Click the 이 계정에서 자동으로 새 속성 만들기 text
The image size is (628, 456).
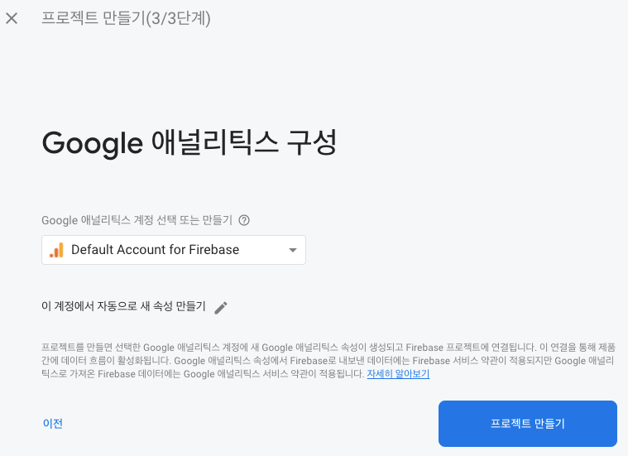point(123,306)
